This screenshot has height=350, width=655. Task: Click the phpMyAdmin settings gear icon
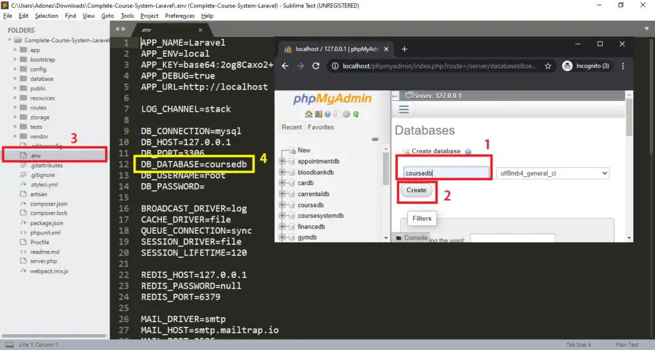(x=347, y=114)
